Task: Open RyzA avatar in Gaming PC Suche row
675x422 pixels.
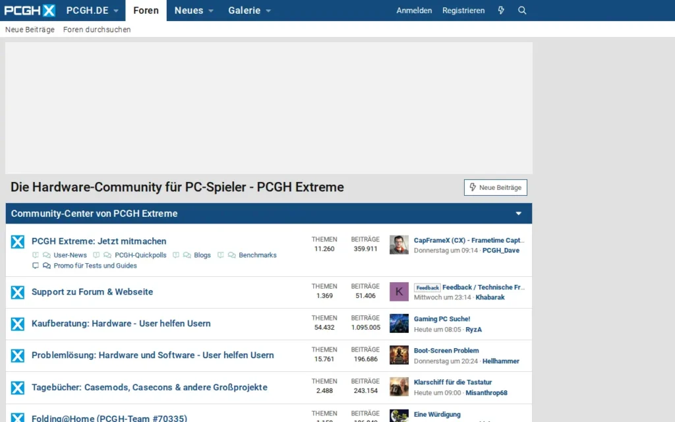Action: [399, 323]
